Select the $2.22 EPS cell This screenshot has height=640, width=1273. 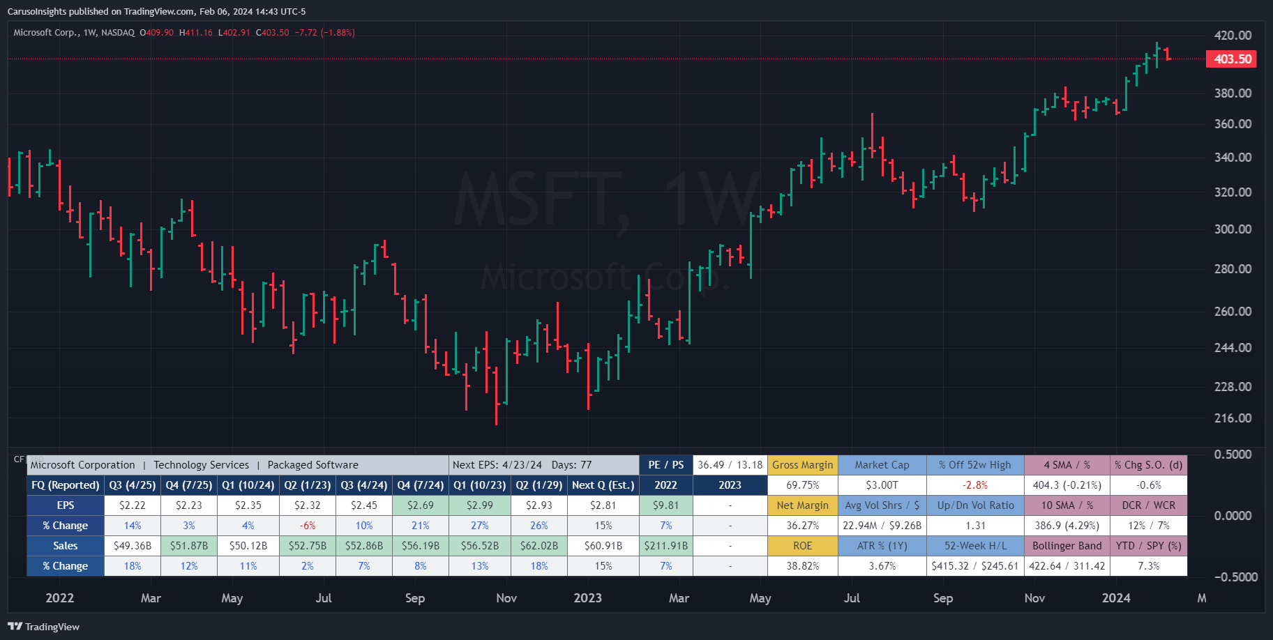pos(133,505)
